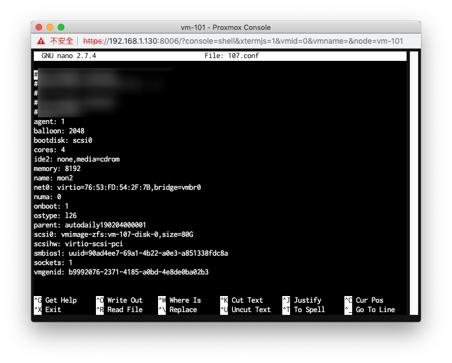Image resolution: width=452 pixels, height=363 pixels.
Task: Click the 'ostype: l26' line
Action: tap(55, 216)
